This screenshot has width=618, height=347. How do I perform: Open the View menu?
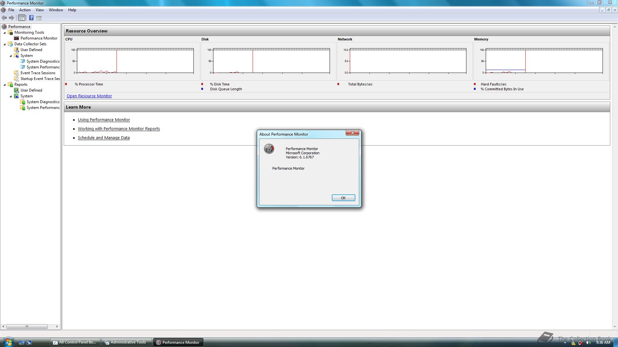tap(40, 10)
